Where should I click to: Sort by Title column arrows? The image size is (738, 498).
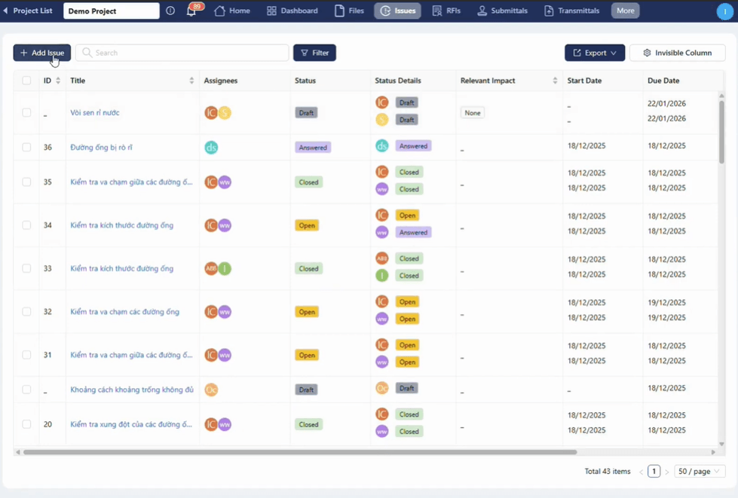pos(191,81)
